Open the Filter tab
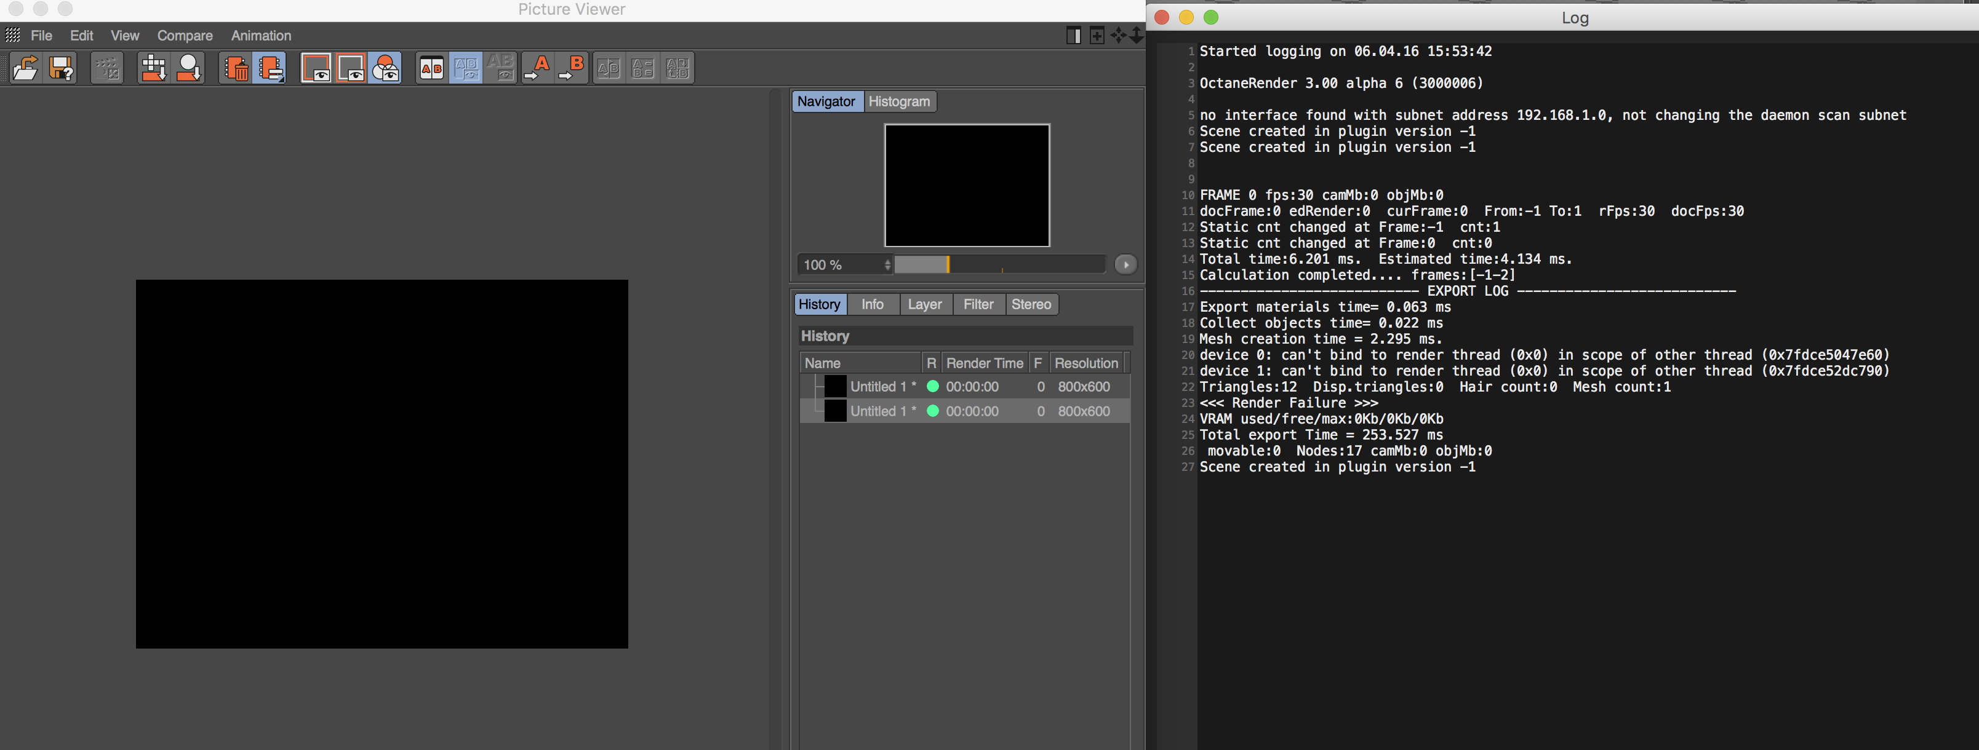The width and height of the screenshot is (1979, 750). (978, 305)
